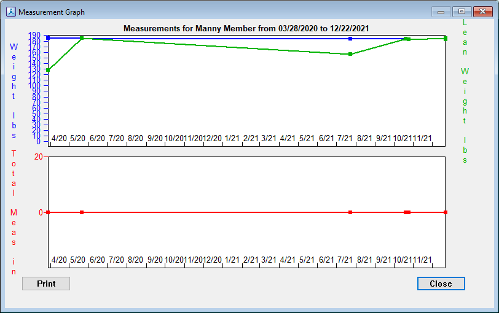Image resolution: width=499 pixels, height=313 pixels.
Task: Click the leftmost red marker in the lower graph
Action: (48, 212)
